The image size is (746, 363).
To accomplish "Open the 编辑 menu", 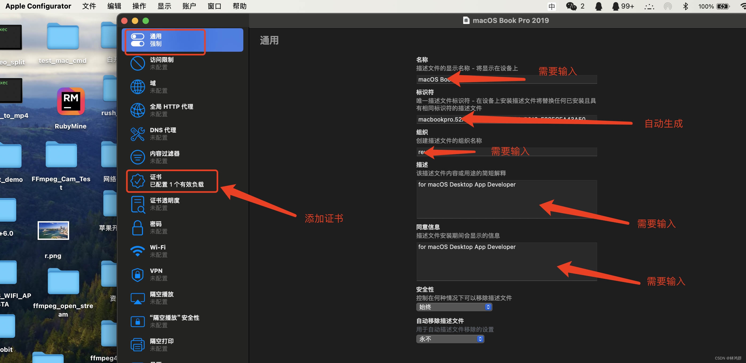I will [x=114, y=6].
